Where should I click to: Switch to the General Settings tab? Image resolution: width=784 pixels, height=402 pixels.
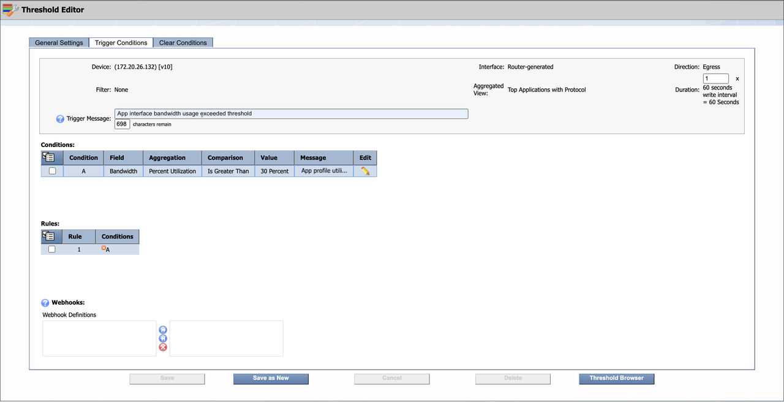point(59,43)
